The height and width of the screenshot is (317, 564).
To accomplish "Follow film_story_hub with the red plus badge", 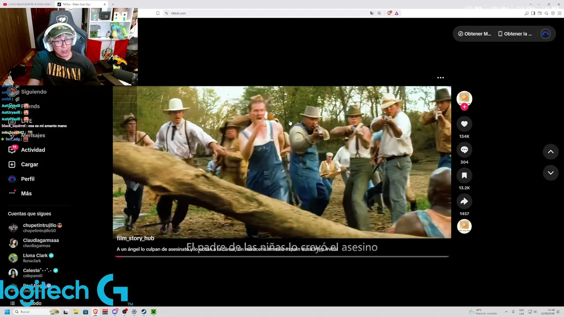I will click(x=464, y=107).
